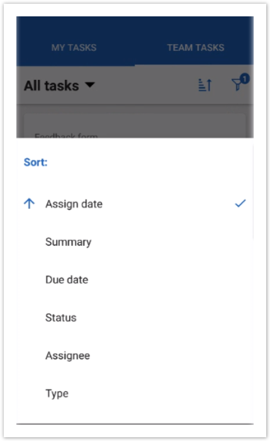Image resolution: width=270 pixels, height=441 pixels.
Task: Open the sort order icon
Action: click(205, 85)
